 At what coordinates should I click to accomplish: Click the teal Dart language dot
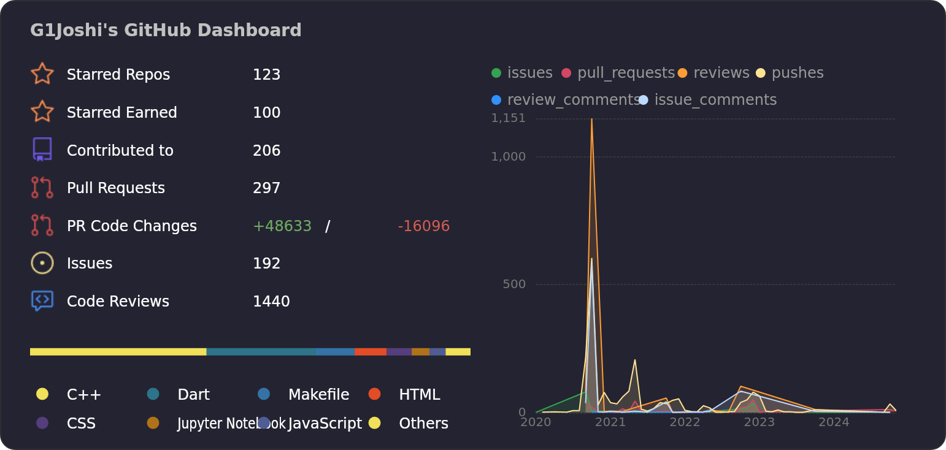pyautogui.click(x=153, y=394)
